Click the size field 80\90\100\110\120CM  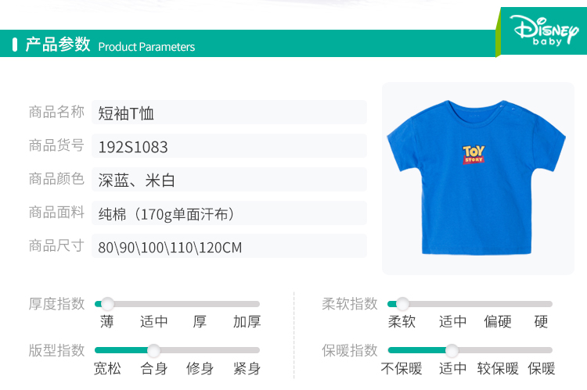(x=229, y=246)
